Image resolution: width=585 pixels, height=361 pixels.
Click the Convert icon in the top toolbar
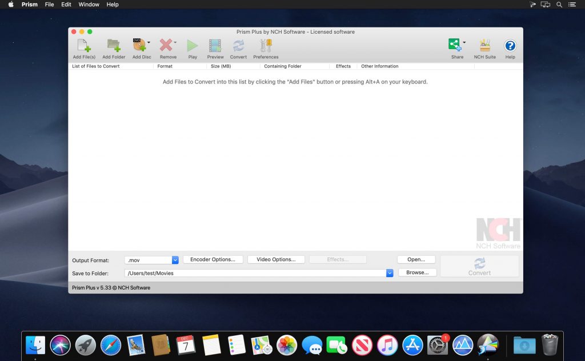(238, 46)
